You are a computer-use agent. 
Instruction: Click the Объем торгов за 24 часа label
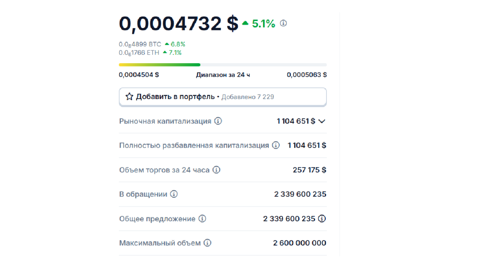click(165, 170)
